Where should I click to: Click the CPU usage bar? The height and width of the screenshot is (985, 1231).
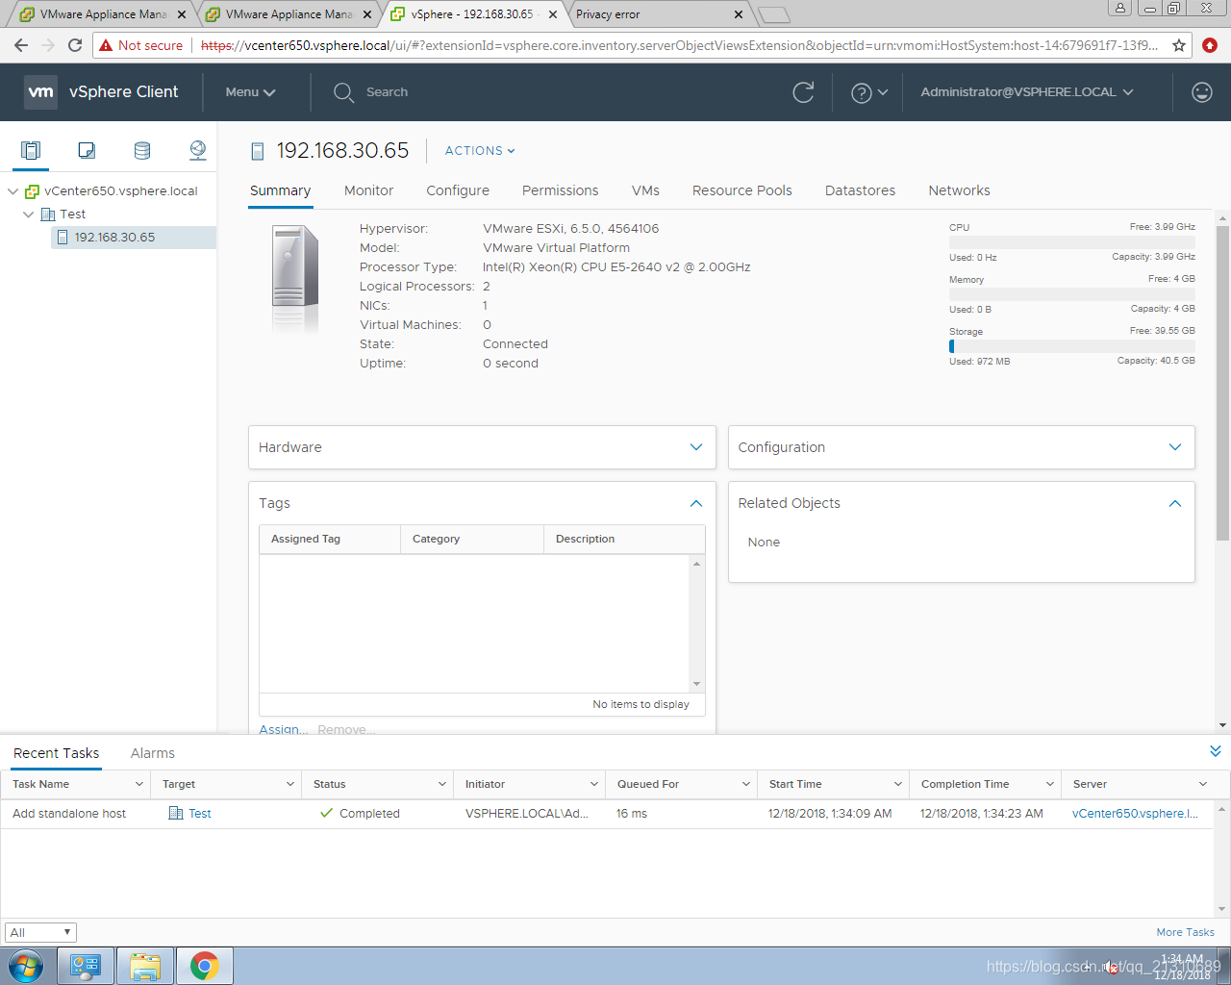1071,242
